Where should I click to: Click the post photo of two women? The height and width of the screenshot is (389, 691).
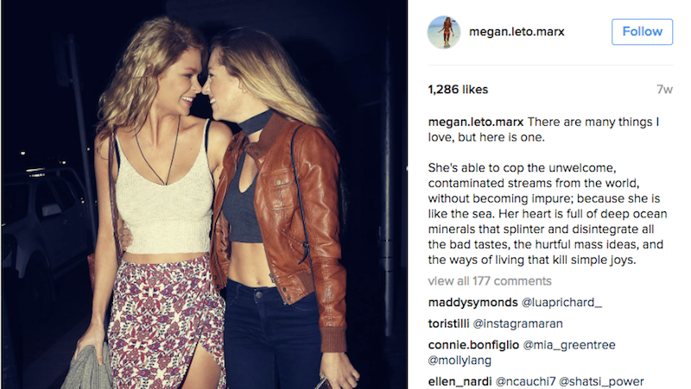(205, 195)
